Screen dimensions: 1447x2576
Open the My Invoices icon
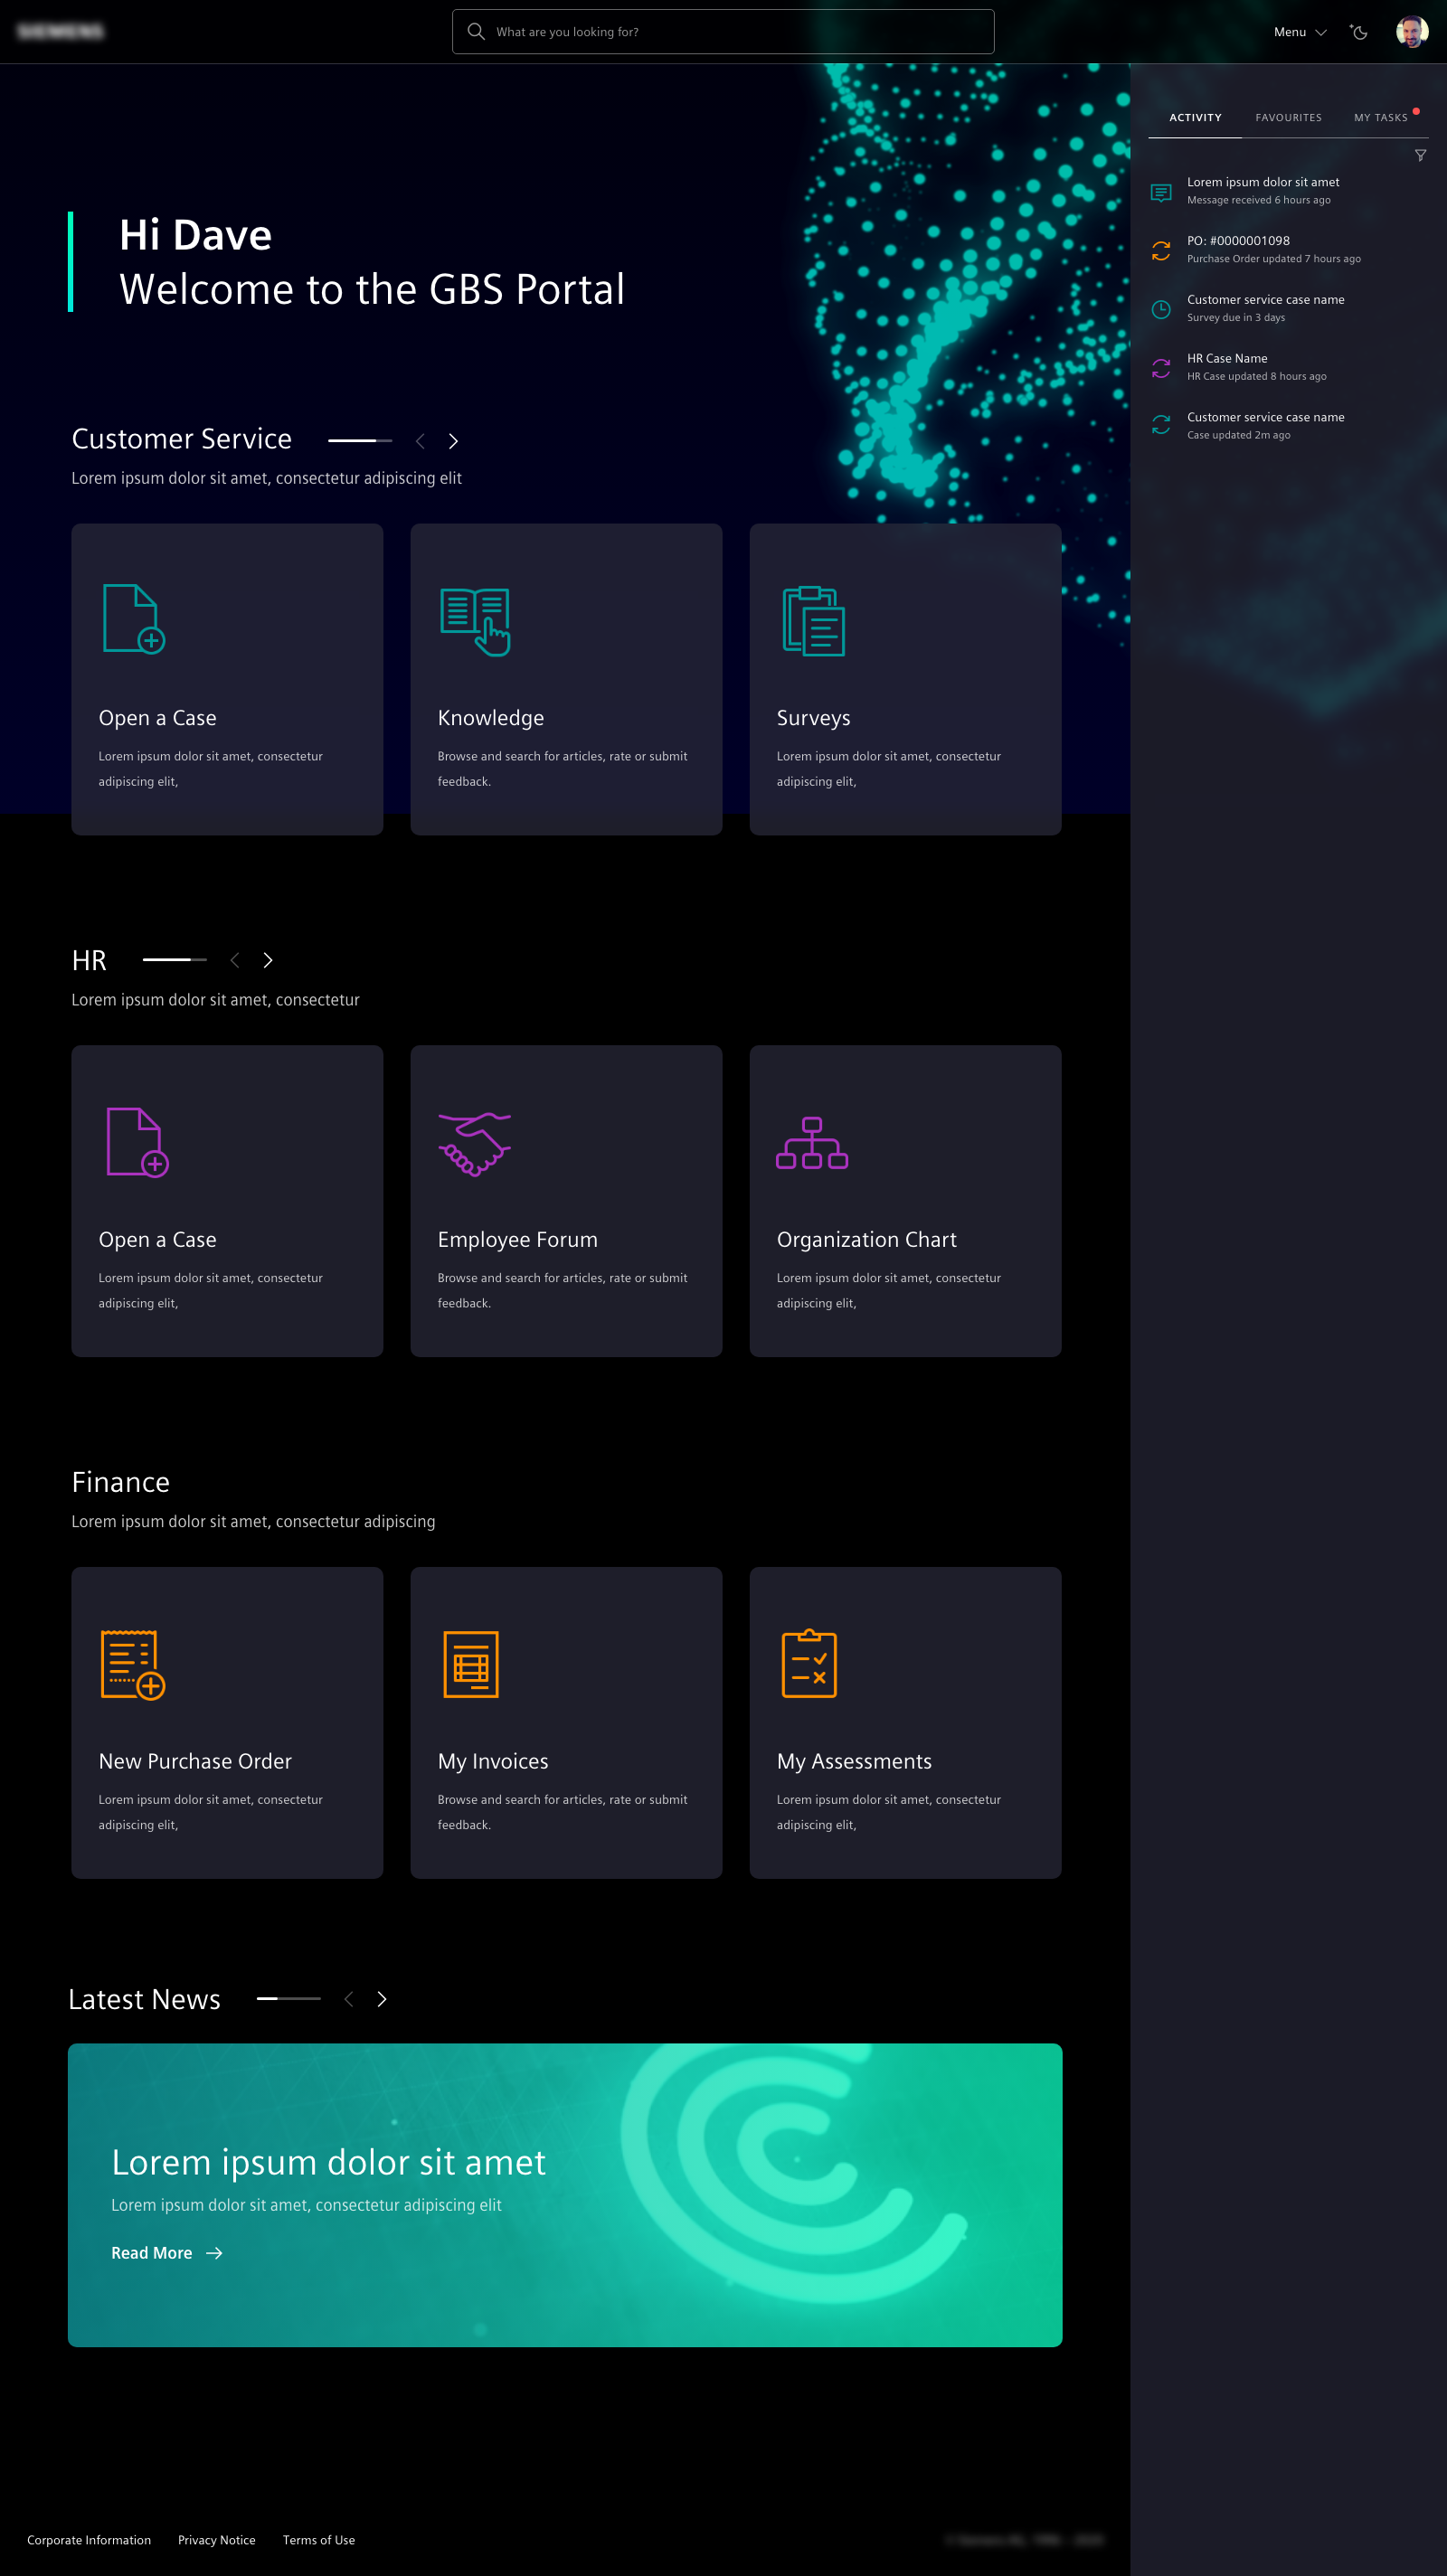471,1664
